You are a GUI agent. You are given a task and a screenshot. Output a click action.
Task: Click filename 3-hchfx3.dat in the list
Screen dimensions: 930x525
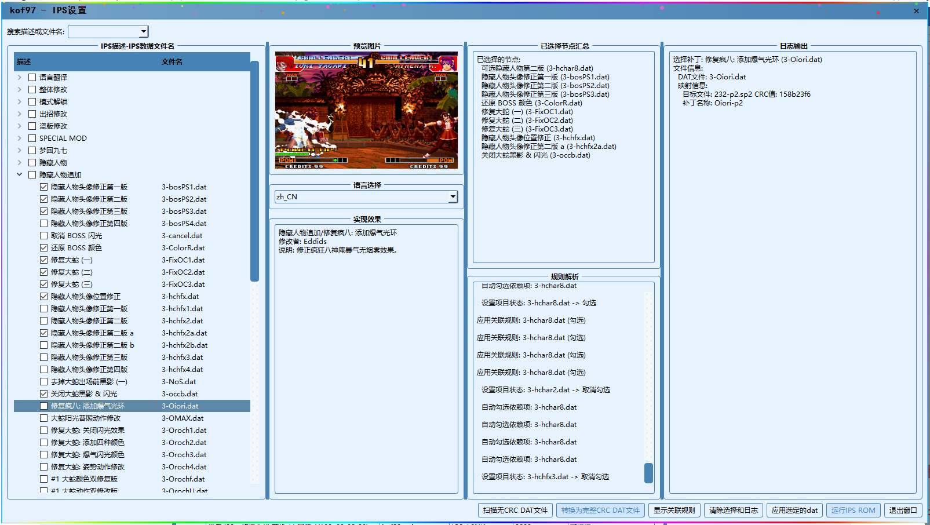pyautogui.click(x=182, y=357)
